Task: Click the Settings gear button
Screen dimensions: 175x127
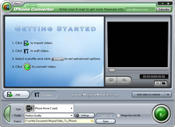Action: 85,115
